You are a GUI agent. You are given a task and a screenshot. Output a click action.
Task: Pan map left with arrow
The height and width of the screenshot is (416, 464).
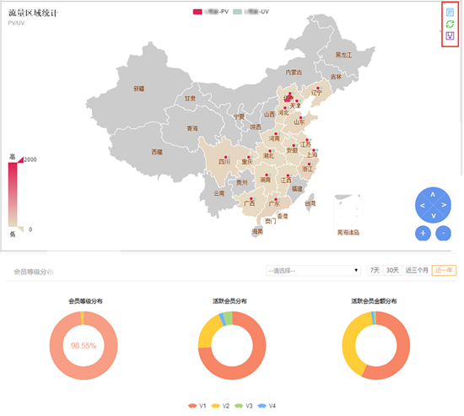(x=423, y=205)
